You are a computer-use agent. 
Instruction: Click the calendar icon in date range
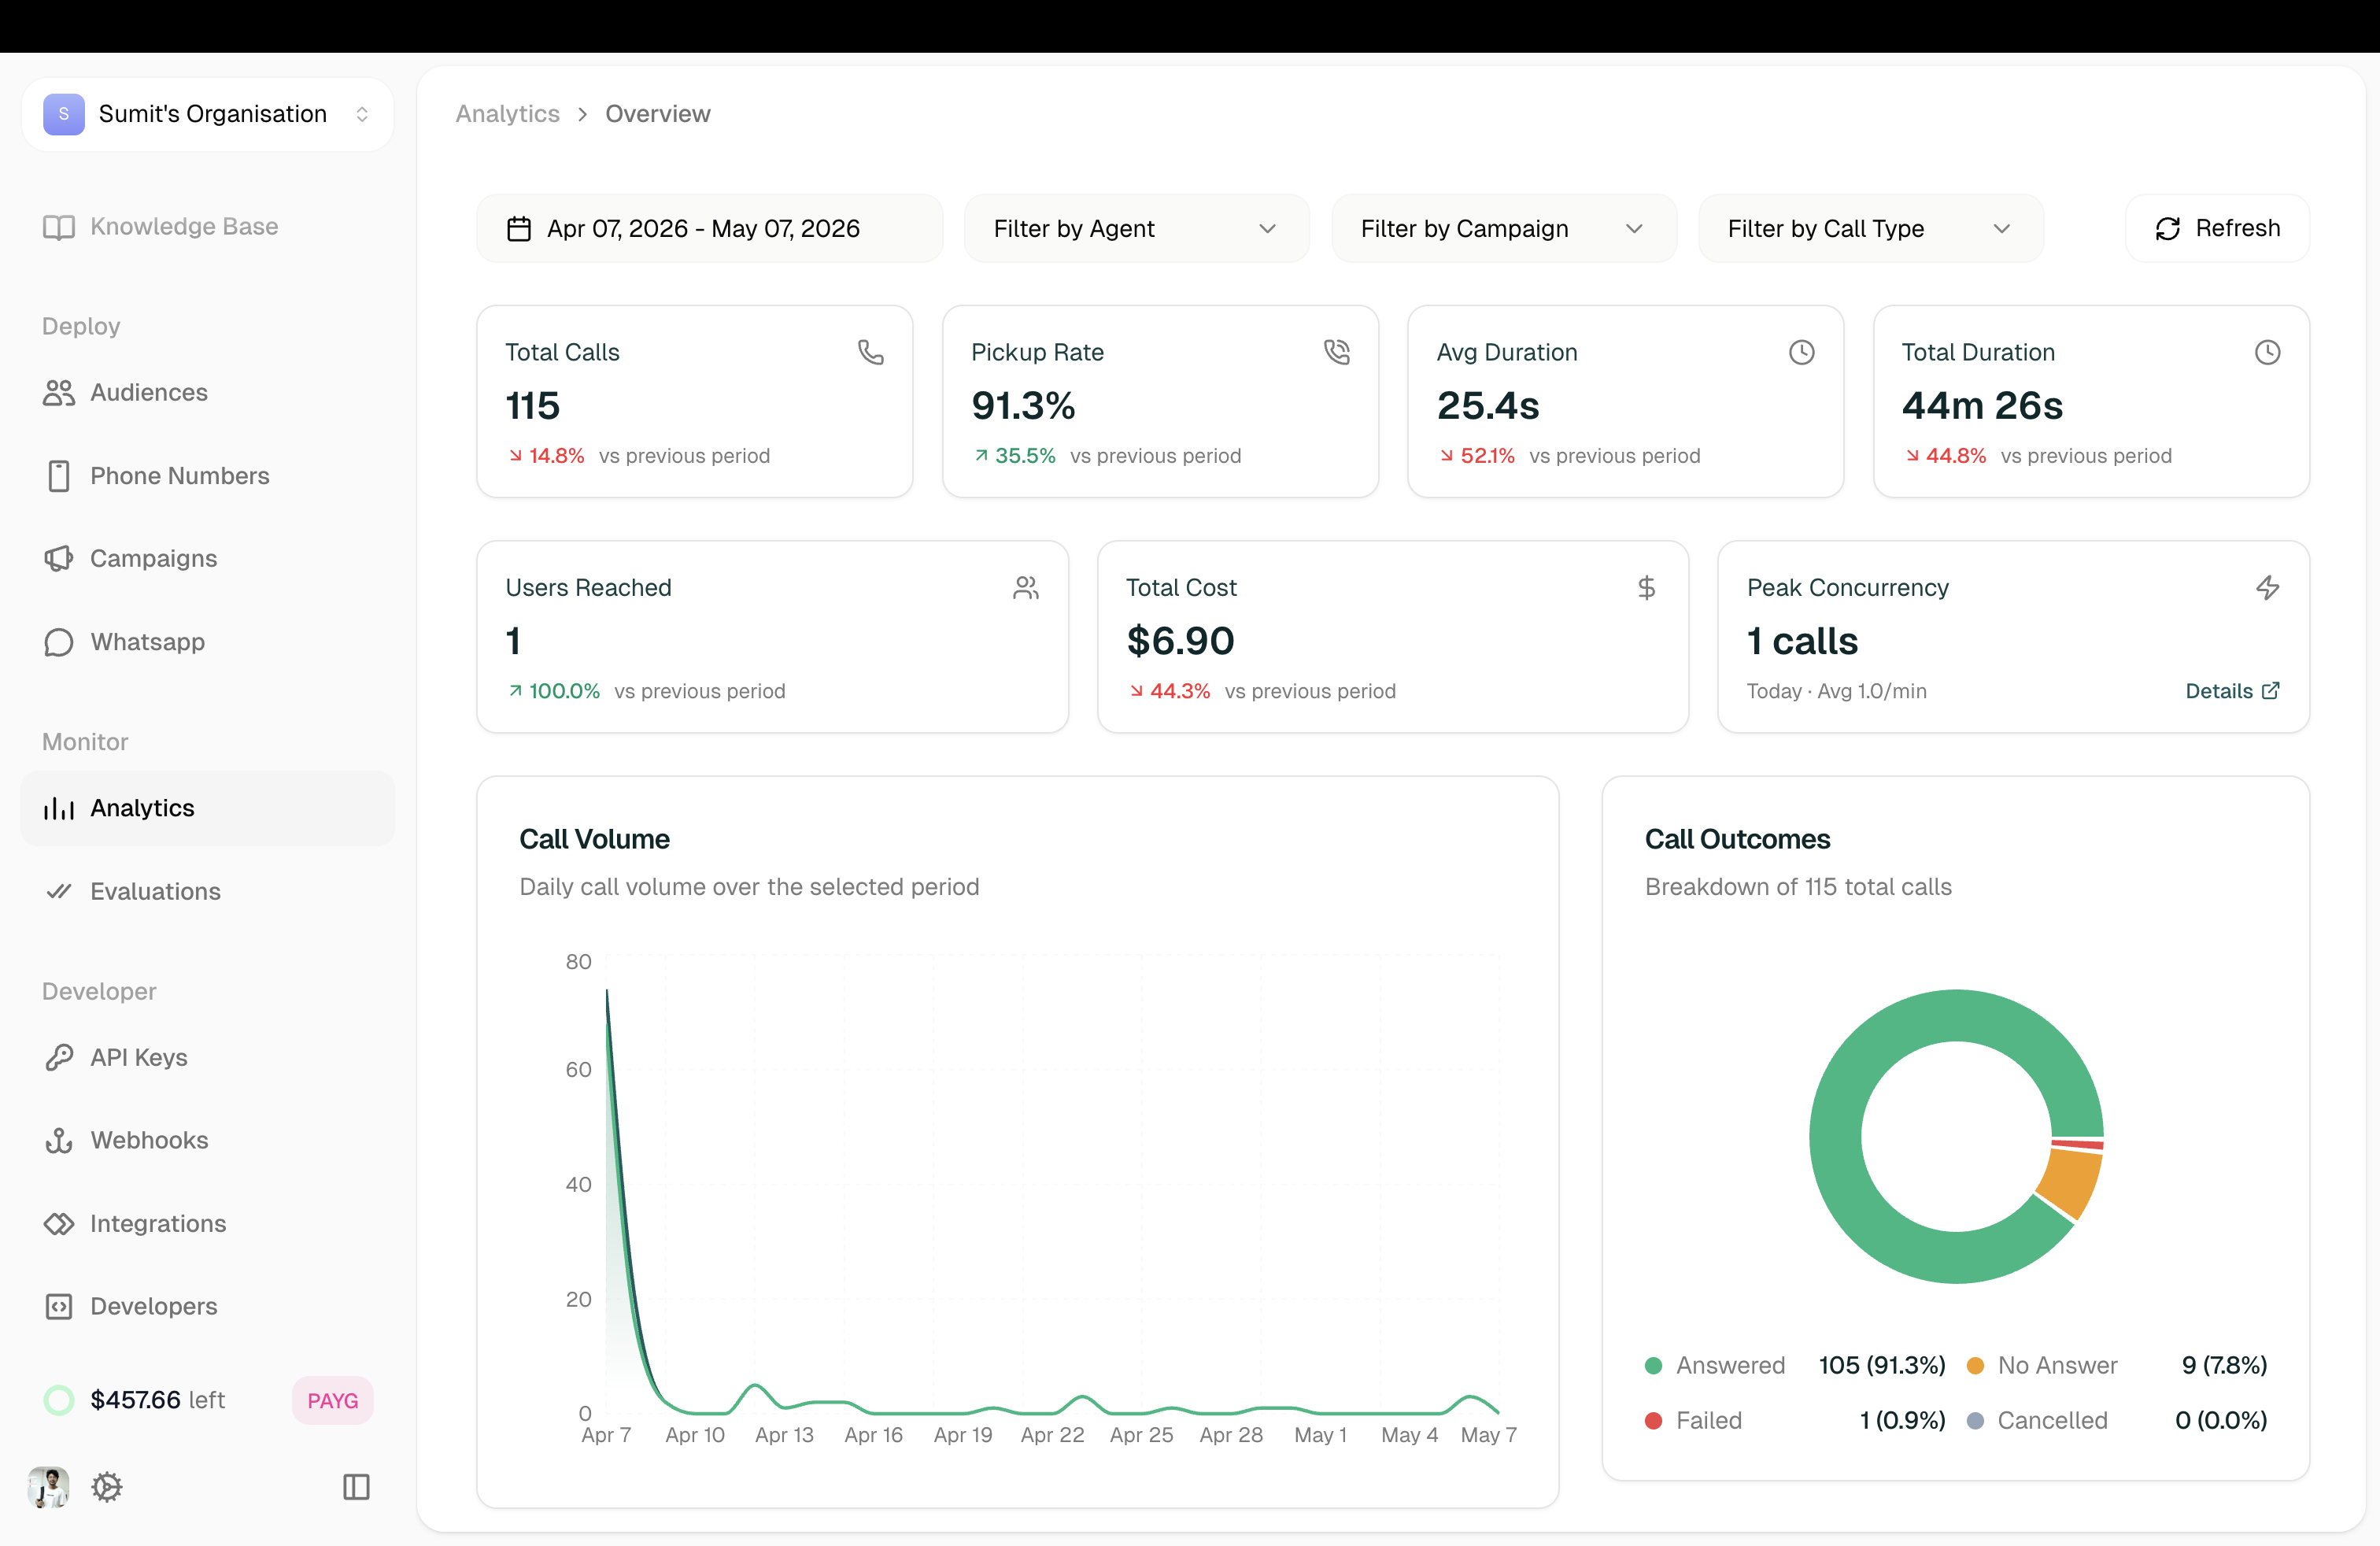click(x=519, y=229)
